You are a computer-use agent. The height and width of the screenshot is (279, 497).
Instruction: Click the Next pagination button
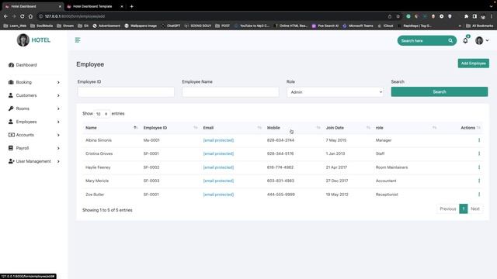point(474,208)
